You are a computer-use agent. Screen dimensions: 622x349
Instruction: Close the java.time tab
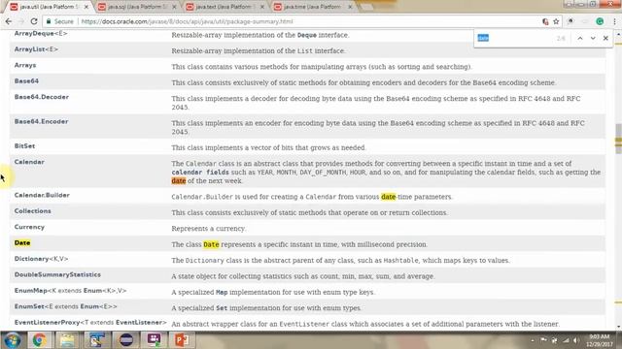click(350, 7)
